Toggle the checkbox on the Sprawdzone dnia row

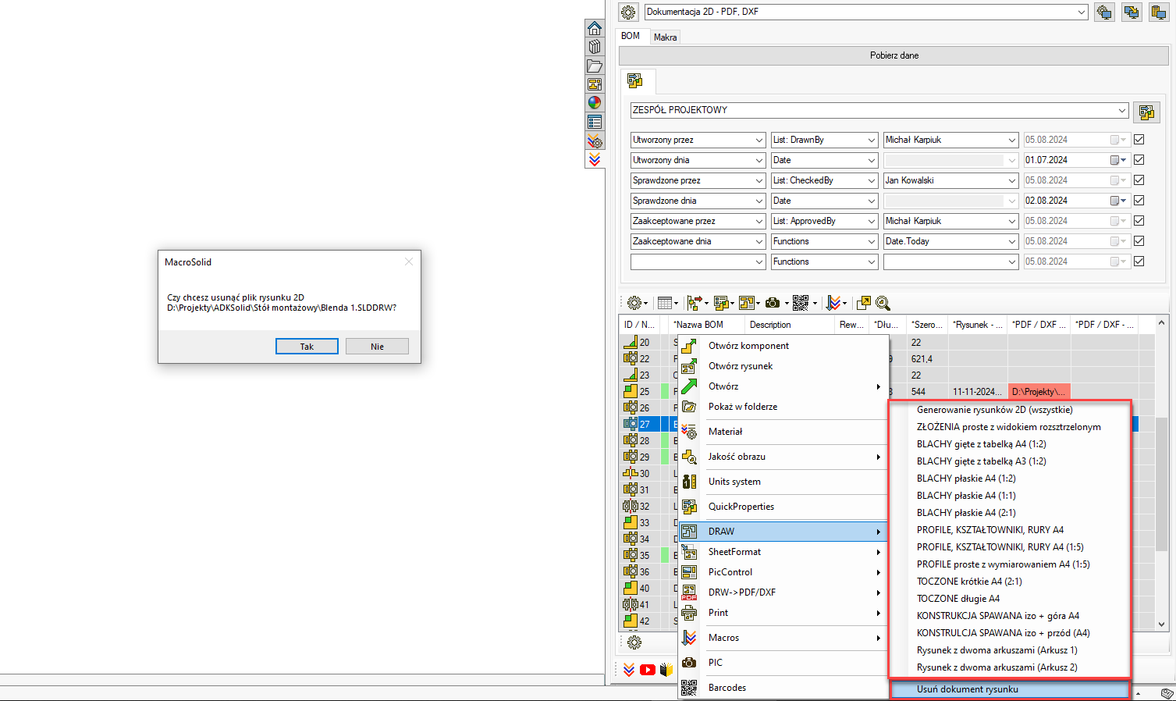click(x=1139, y=201)
